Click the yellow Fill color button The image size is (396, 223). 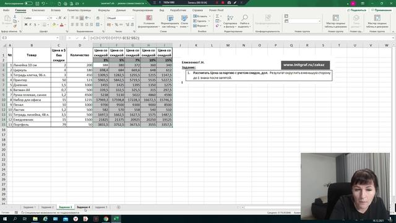pos(54,25)
